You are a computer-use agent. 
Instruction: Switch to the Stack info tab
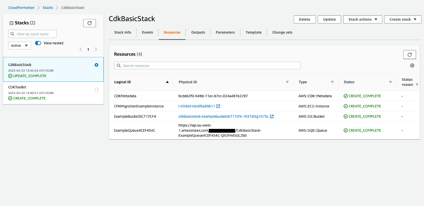[123, 32]
